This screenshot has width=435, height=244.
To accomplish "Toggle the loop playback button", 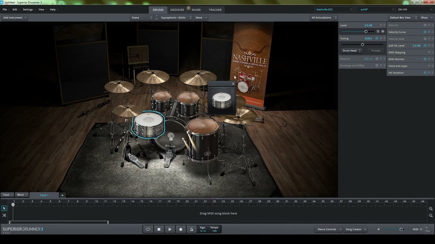I will pos(148,229).
